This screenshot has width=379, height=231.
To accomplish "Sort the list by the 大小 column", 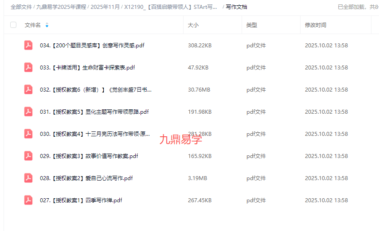I will pyautogui.click(x=193, y=25).
